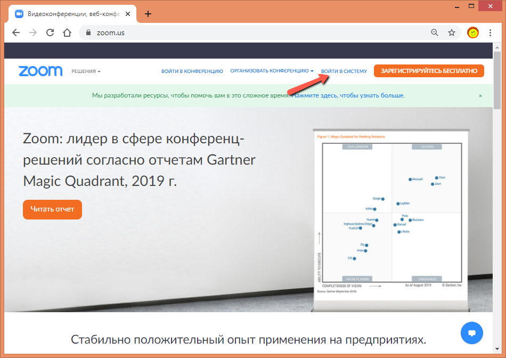Open the smiley profile avatar
506x358 pixels.
coord(472,32)
